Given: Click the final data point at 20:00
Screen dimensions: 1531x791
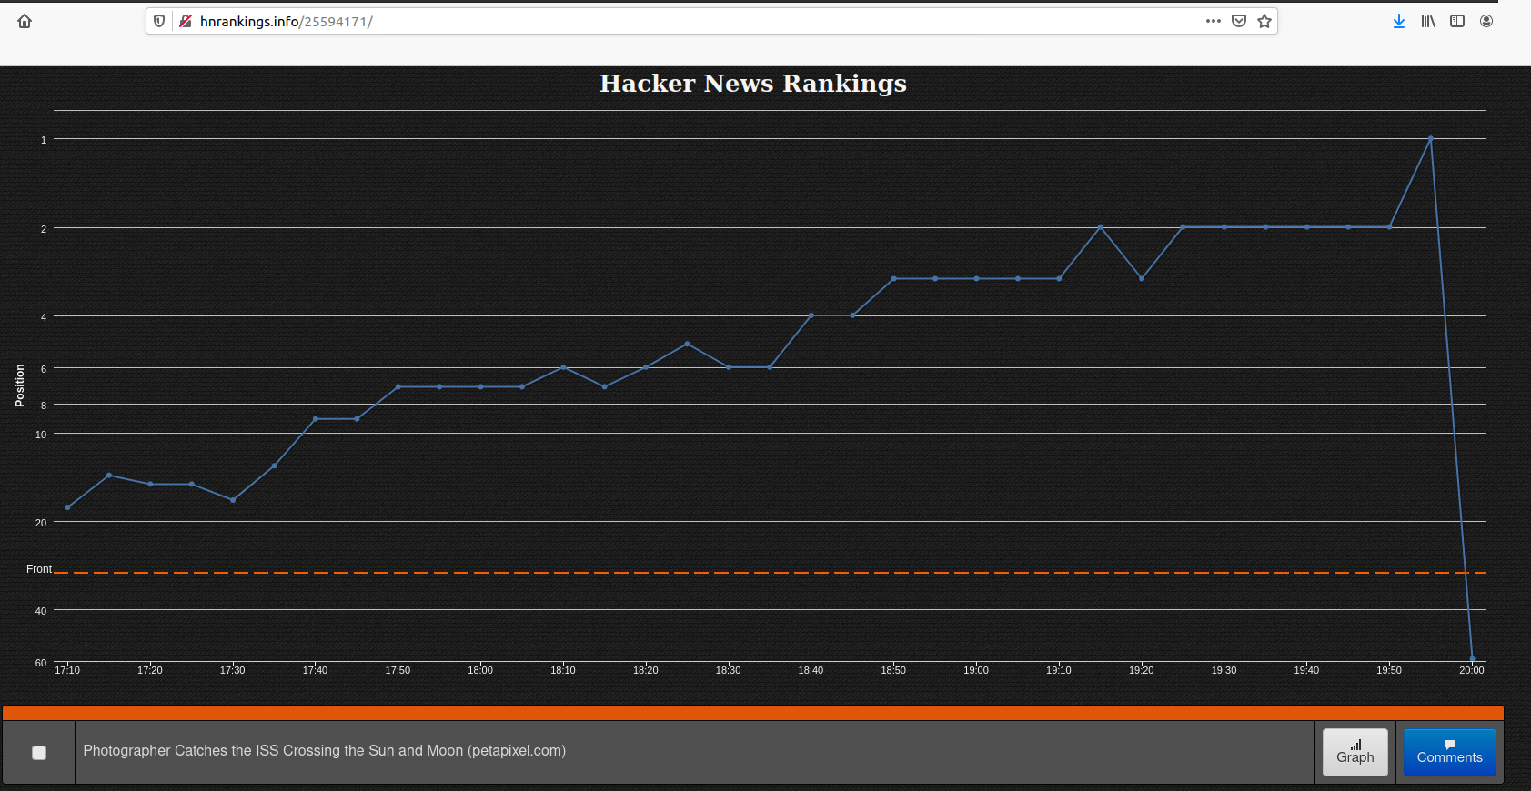Looking at the screenshot, I should click(x=1472, y=659).
